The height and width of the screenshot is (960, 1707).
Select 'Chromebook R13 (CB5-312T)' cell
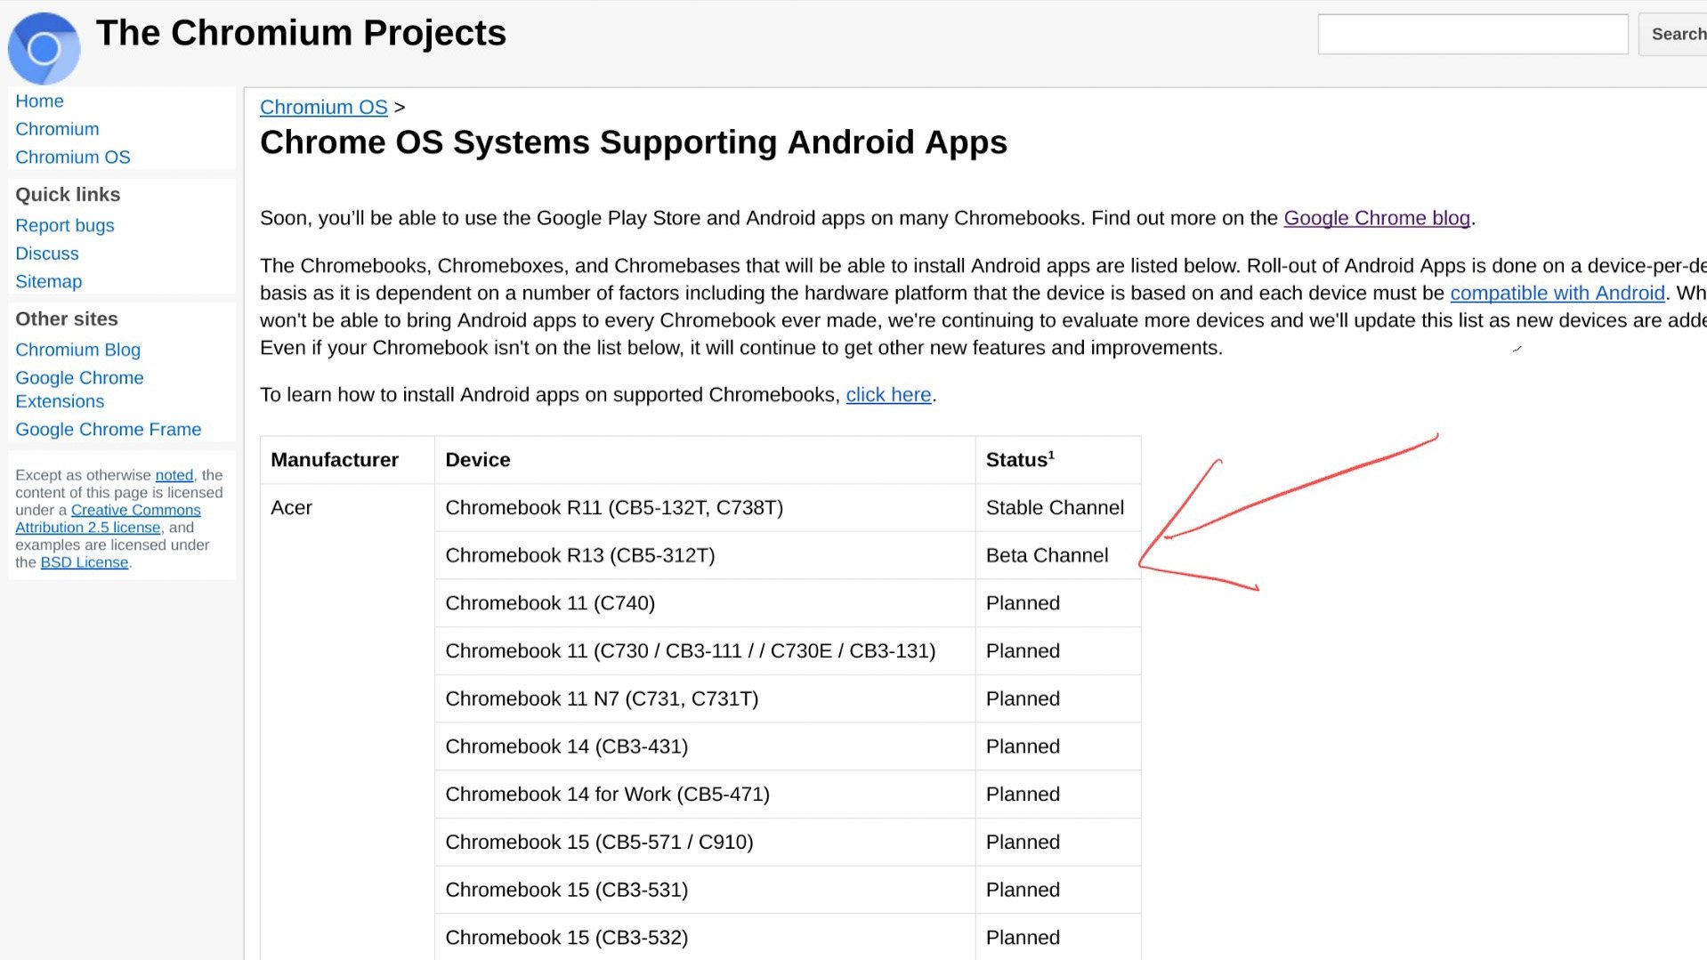[x=705, y=556]
